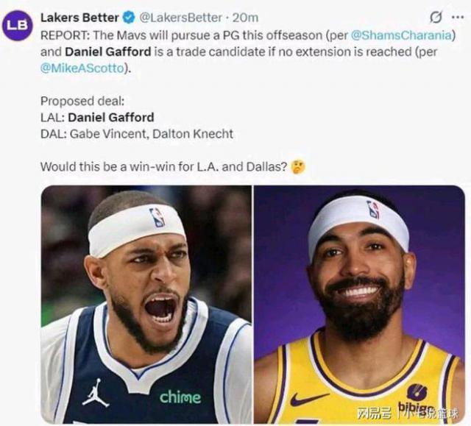
Task: Click the Lakers Better display name
Action: 79,16
